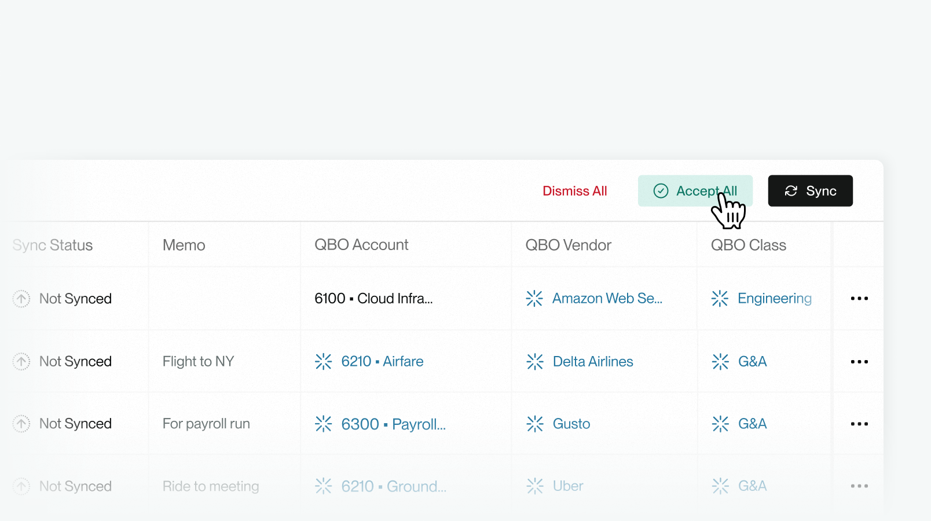Click the sync arrow icon in Flight to NY row
This screenshot has height=521, width=931.
[21, 362]
